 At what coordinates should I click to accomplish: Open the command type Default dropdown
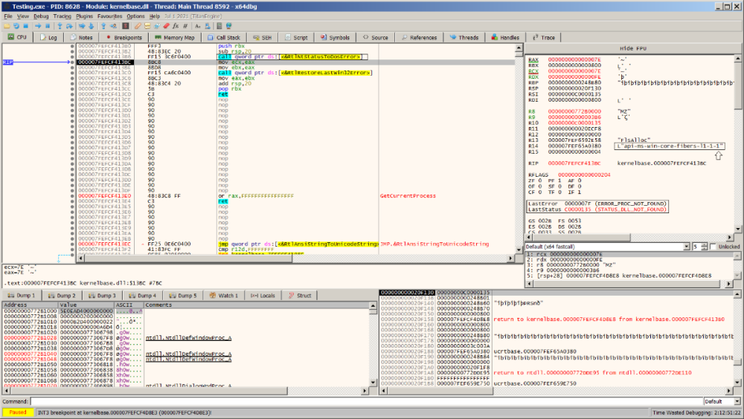[x=721, y=401]
